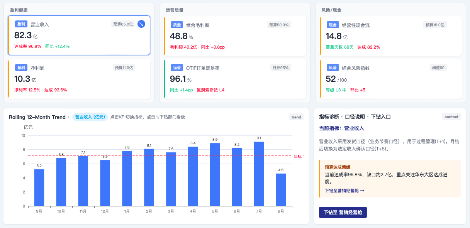Click the 运营质量 section header
The height and width of the screenshot is (228, 470).
(x=174, y=10)
